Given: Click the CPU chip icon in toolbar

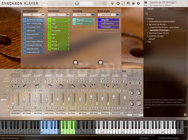Looking at the screenshot, I should (133, 3).
